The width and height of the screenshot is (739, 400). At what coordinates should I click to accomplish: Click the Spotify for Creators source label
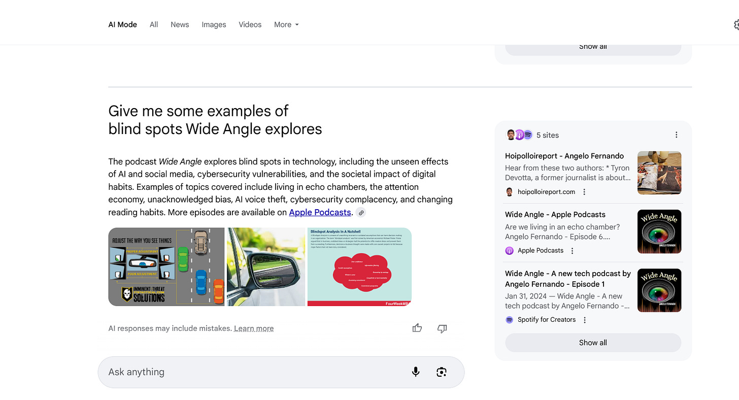click(x=547, y=320)
